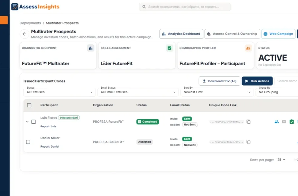Copy Daniel Miller unique code link

248,142
